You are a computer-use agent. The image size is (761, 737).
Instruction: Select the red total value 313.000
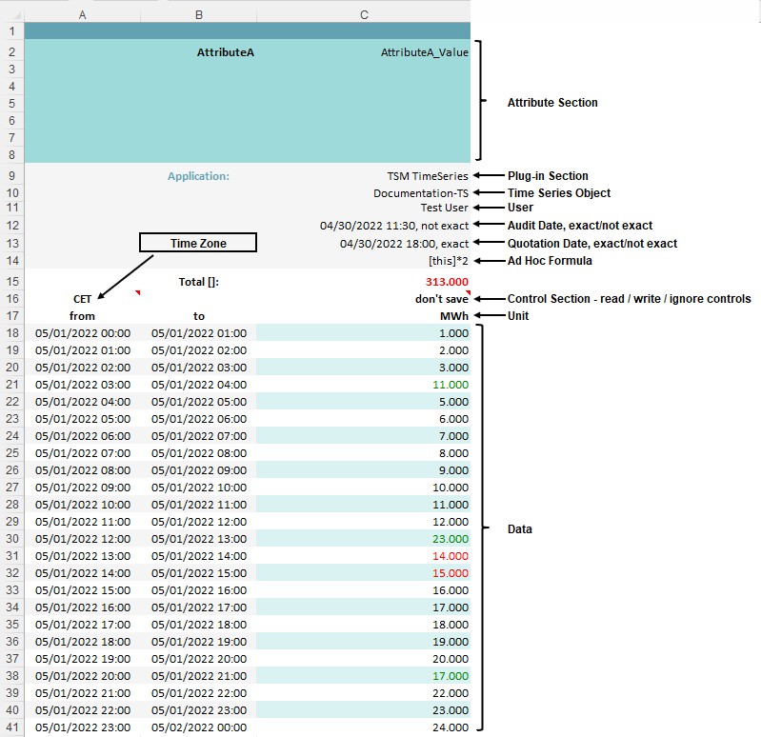(447, 282)
